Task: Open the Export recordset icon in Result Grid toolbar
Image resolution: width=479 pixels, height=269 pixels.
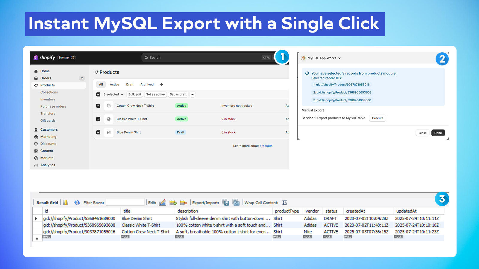Action: [225, 202]
